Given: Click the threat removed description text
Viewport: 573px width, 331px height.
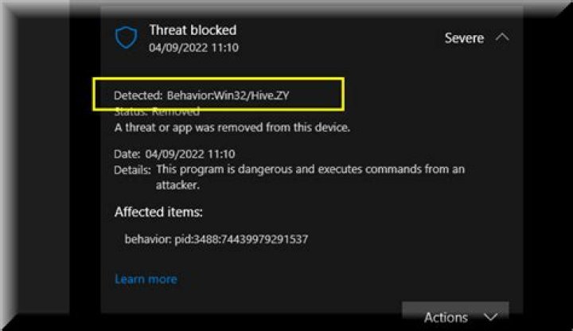Looking at the screenshot, I should tap(232, 127).
